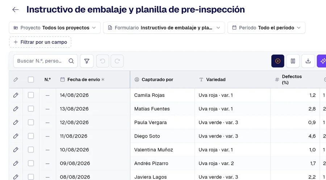Click the name cell Matías Fuentes
The image size is (326, 180).
tap(163, 109)
